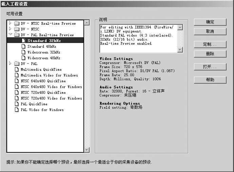The width and height of the screenshot is (234, 172).
Task: Click the description box scroll-down arrow
Action: tap(180, 50)
